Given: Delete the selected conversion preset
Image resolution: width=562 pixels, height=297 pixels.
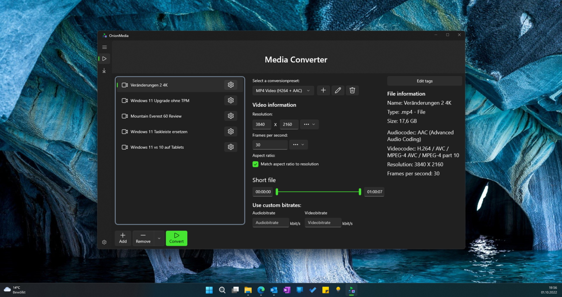Looking at the screenshot, I should click(352, 90).
